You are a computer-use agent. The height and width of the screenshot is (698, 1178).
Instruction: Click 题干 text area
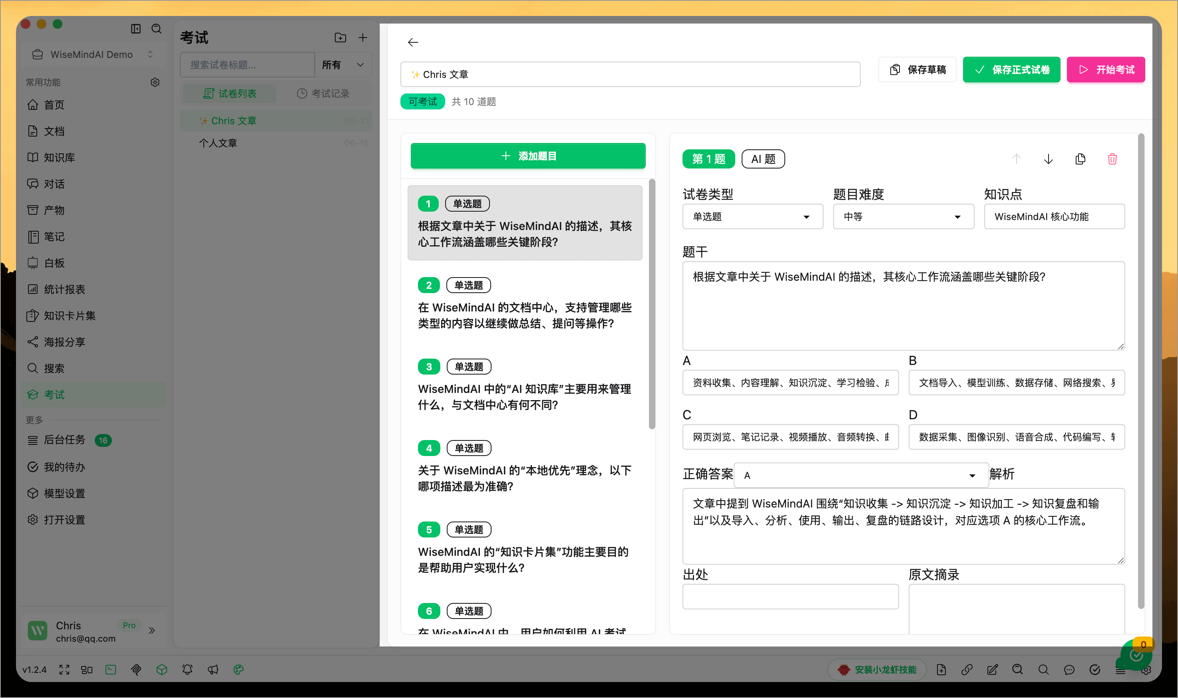coord(903,306)
